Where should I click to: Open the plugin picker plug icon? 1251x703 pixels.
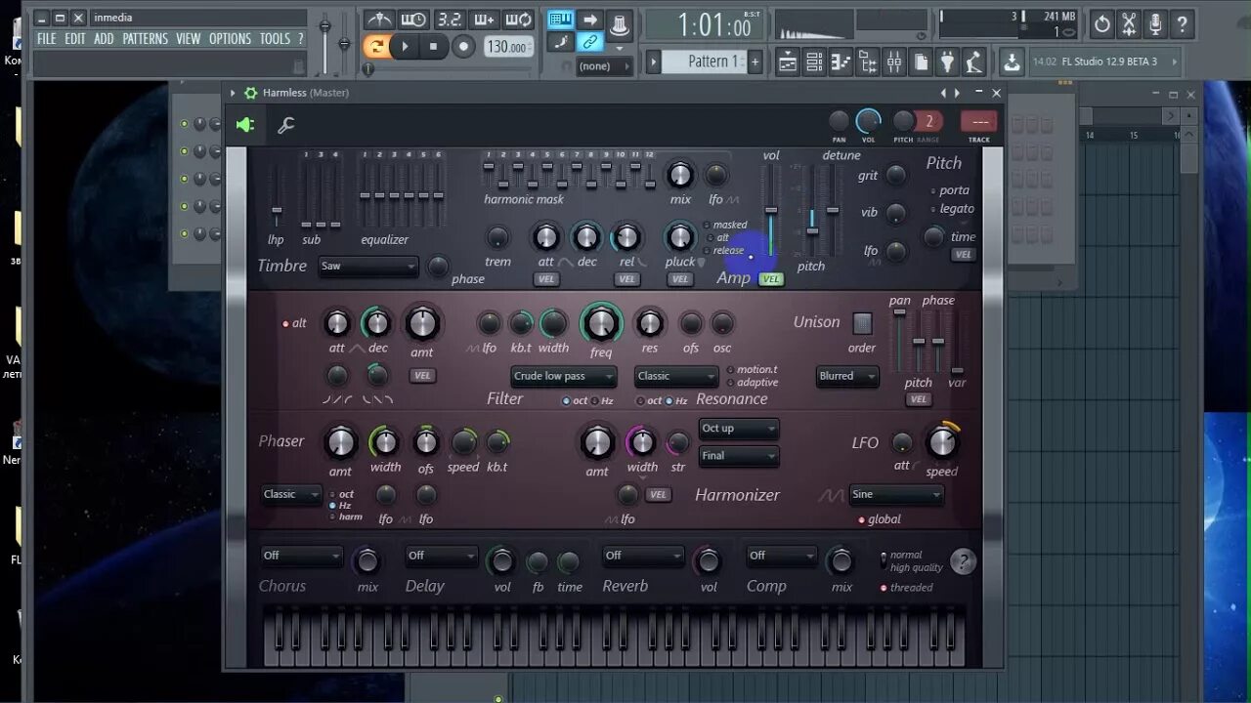coord(946,62)
